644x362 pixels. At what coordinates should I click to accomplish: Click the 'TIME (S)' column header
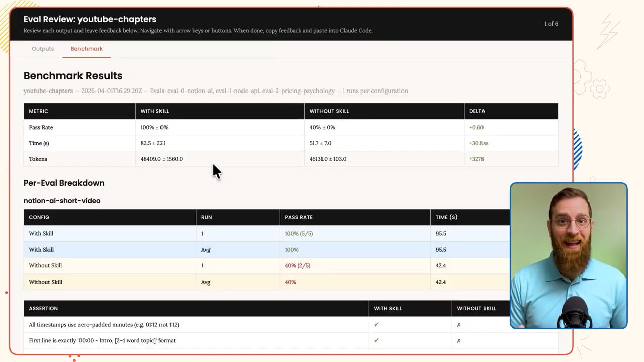pyautogui.click(x=447, y=217)
